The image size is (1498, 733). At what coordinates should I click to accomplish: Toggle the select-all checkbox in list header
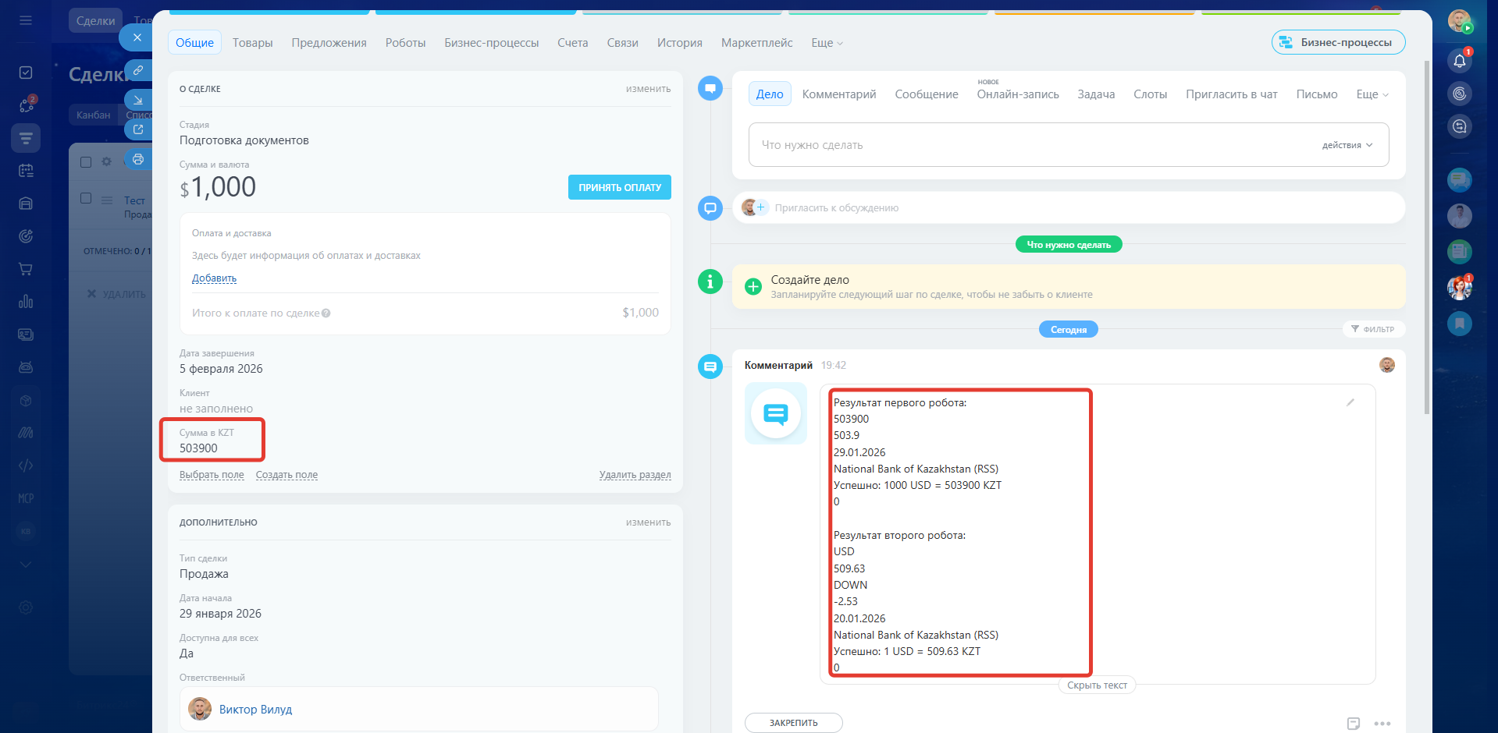pyautogui.click(x=86, y=162)
